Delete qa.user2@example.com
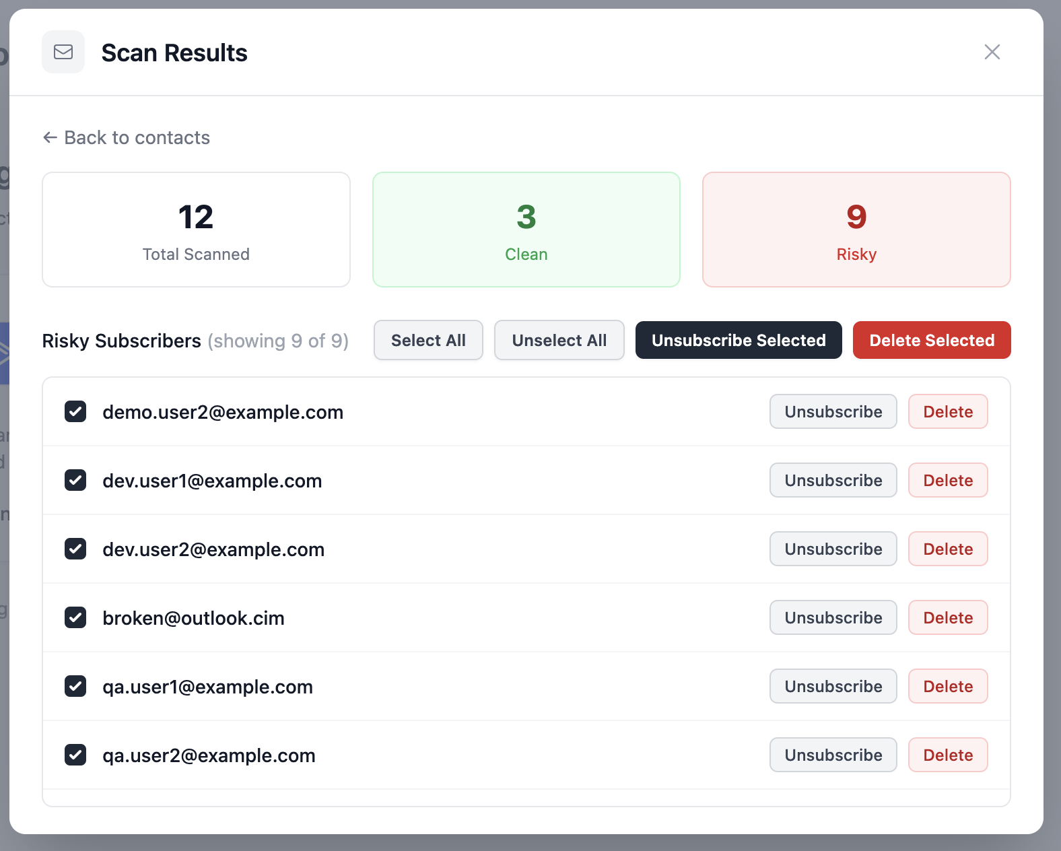This screenshot has width=1061, height=851. (948, 755)
